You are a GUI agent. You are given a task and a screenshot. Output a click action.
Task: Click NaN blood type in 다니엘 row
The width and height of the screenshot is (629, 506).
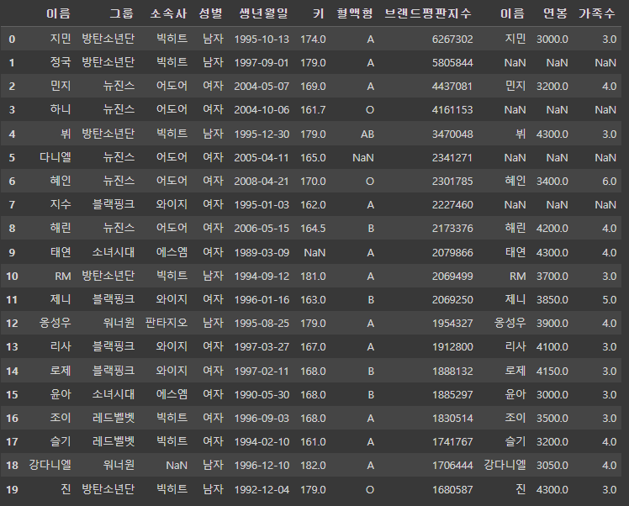363,157
